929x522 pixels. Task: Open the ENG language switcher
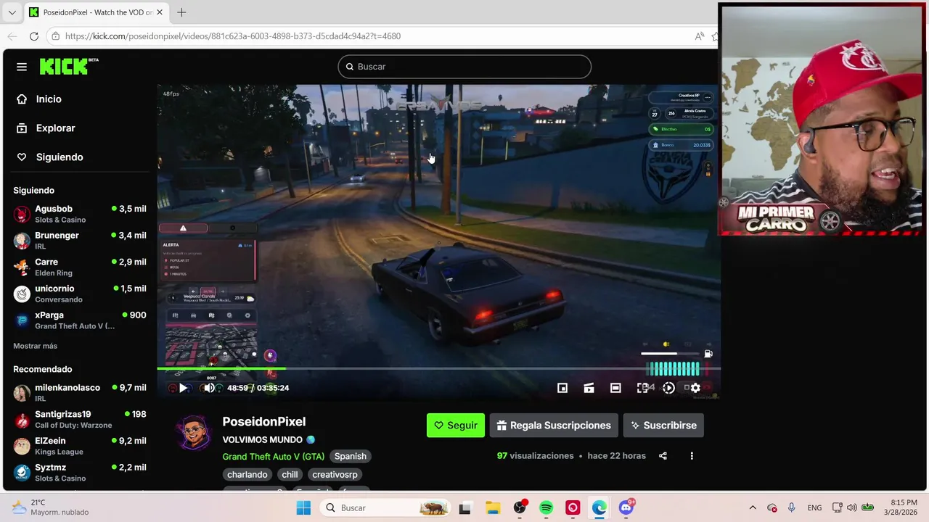(x=815, y=508)
